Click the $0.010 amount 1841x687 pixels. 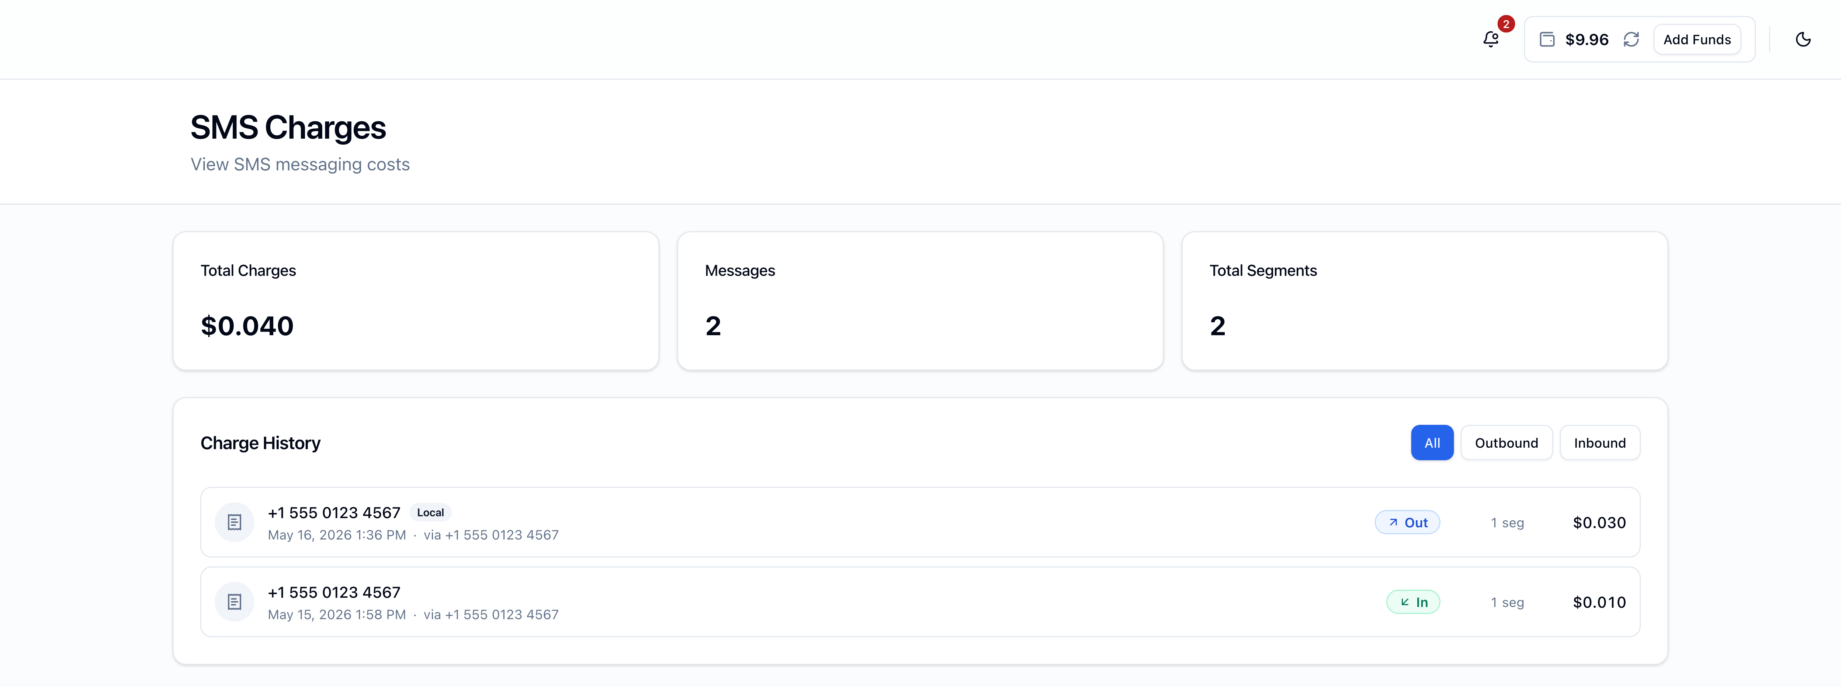coord(1599,602)
